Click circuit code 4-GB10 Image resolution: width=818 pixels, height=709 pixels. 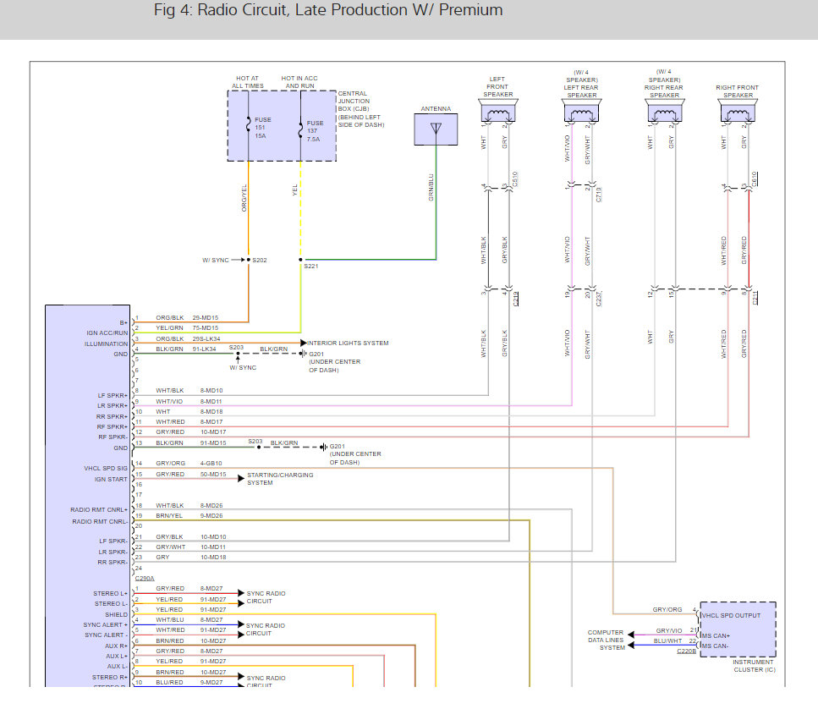coord(211,464)
